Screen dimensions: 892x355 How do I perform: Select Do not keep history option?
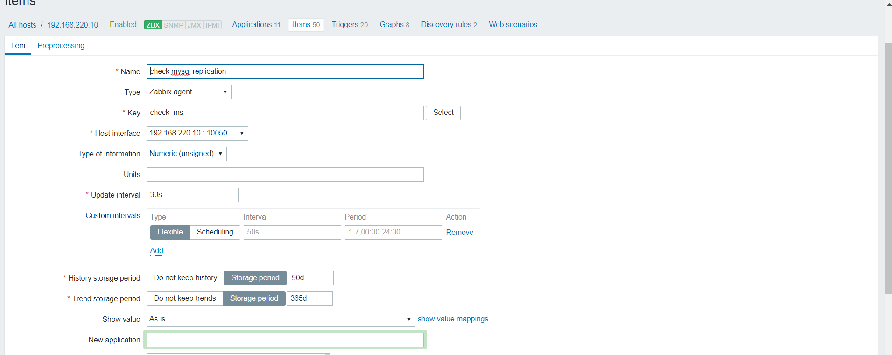click(185, 278)
